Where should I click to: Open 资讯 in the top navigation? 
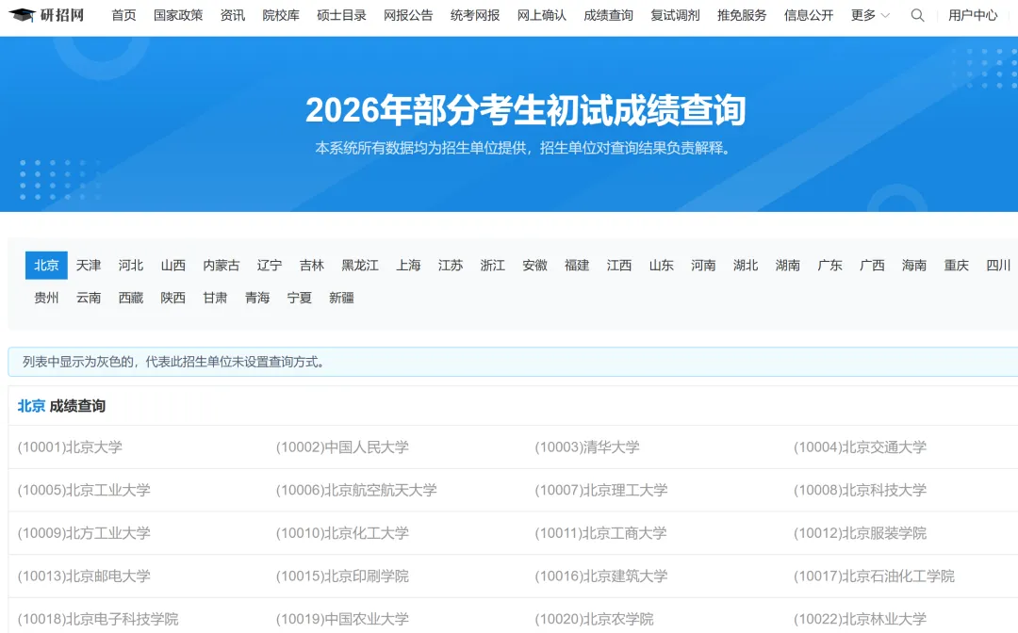[x=233, y=15]
